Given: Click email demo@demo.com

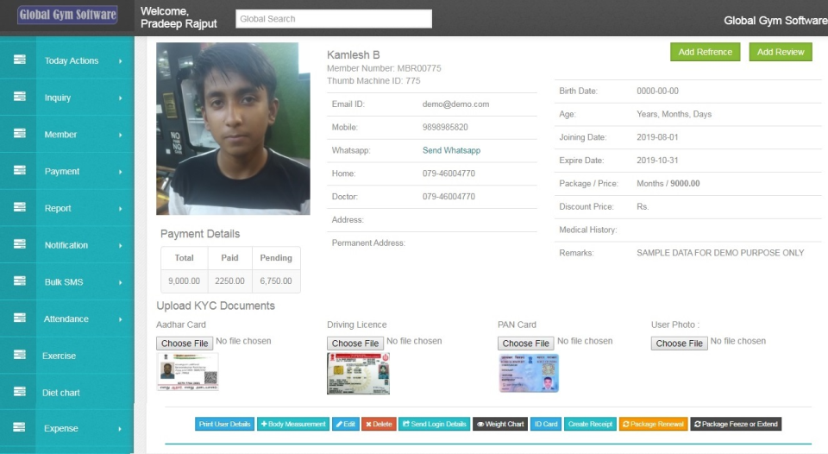Looking at the screenshot, I should click(x=455, y=104).
